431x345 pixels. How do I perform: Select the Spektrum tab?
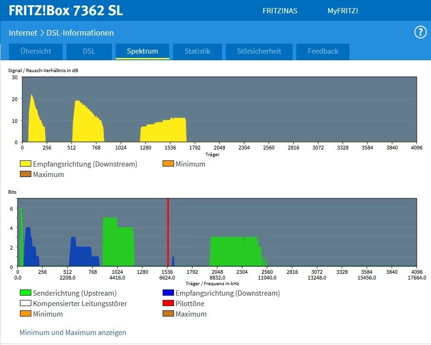coord(142,51)
